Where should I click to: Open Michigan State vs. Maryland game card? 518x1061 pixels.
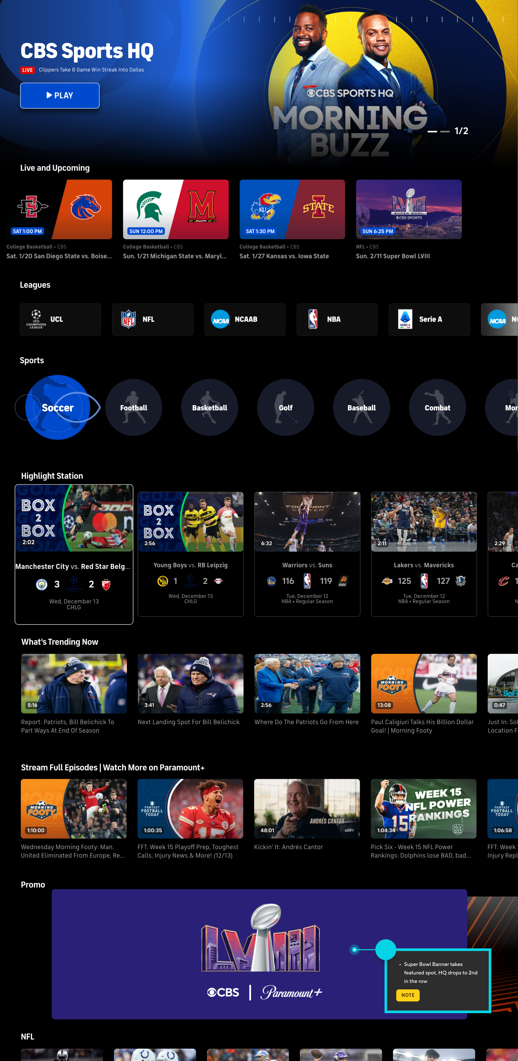point(175,209)
